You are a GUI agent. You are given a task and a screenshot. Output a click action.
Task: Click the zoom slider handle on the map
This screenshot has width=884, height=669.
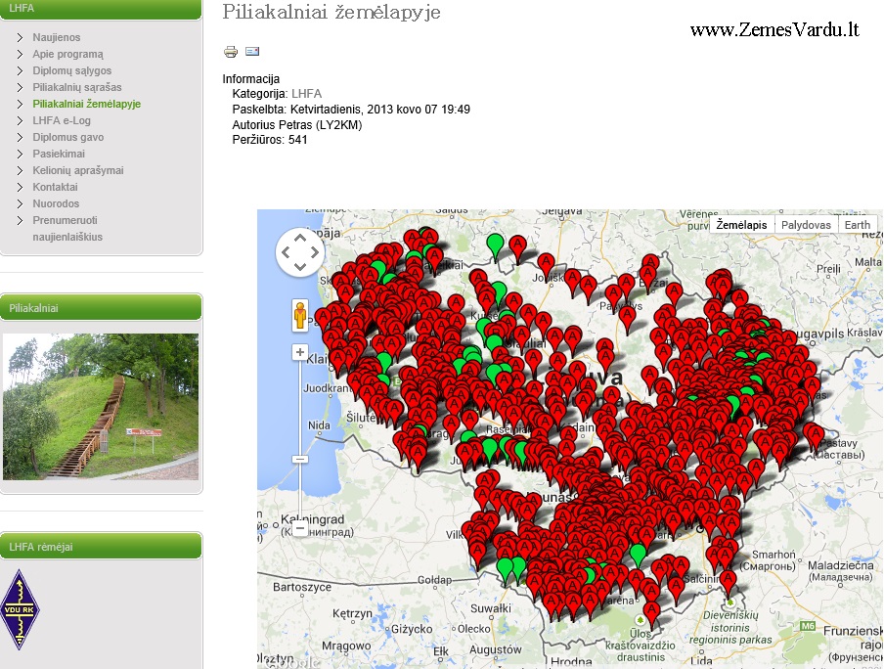click(x=300, y=459)
